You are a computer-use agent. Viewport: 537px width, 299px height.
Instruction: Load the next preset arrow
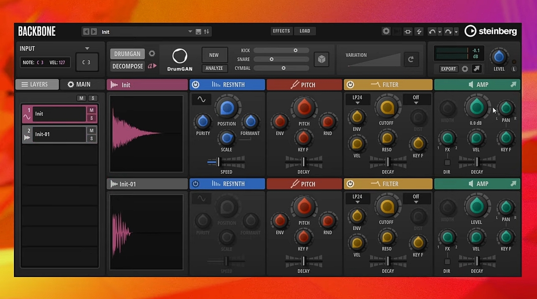94,31
